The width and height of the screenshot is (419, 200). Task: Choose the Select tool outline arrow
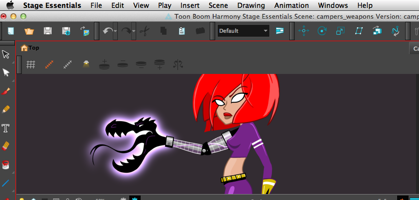tap(5, 55)
